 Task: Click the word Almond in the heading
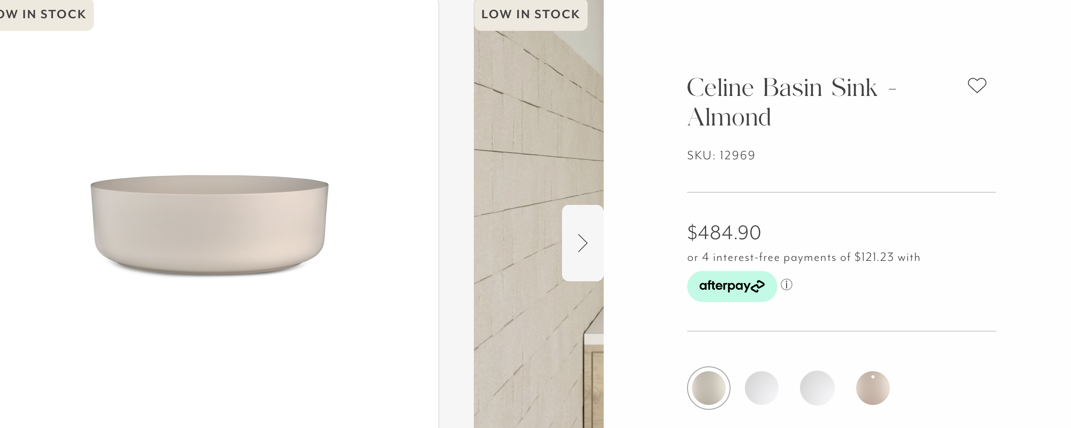(729, 117)
